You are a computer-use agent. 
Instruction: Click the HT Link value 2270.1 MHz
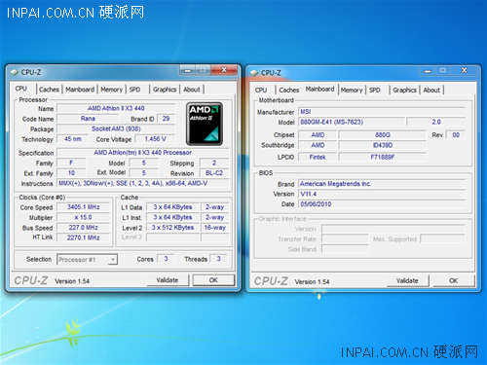pyautogui.click(x=84, y=237)
